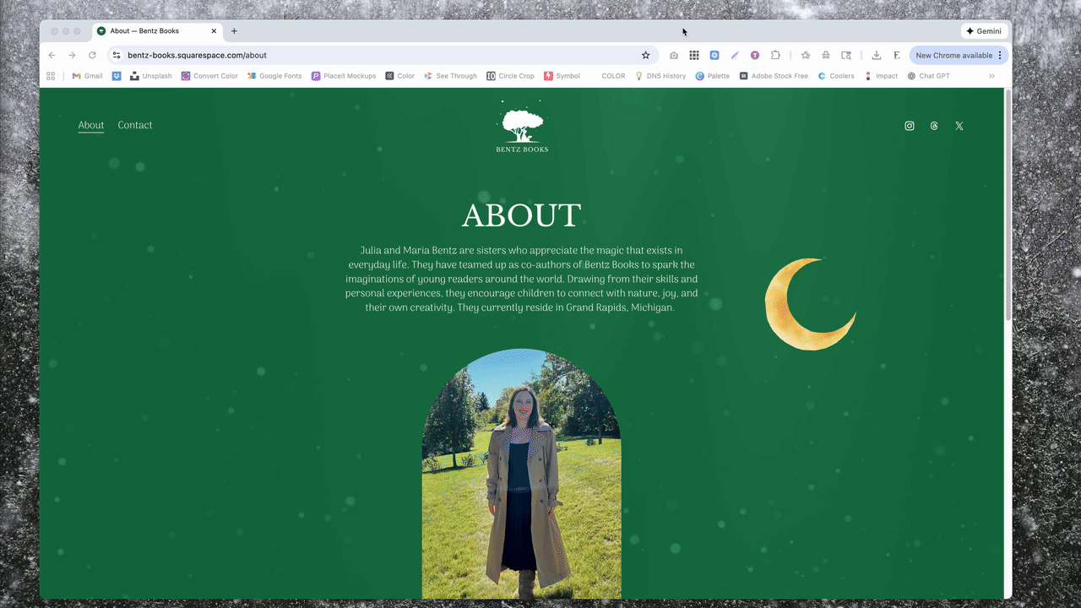Open Chrome three-dot menu
This screenshot has width=1081, height=608.
coord(1000,55)
